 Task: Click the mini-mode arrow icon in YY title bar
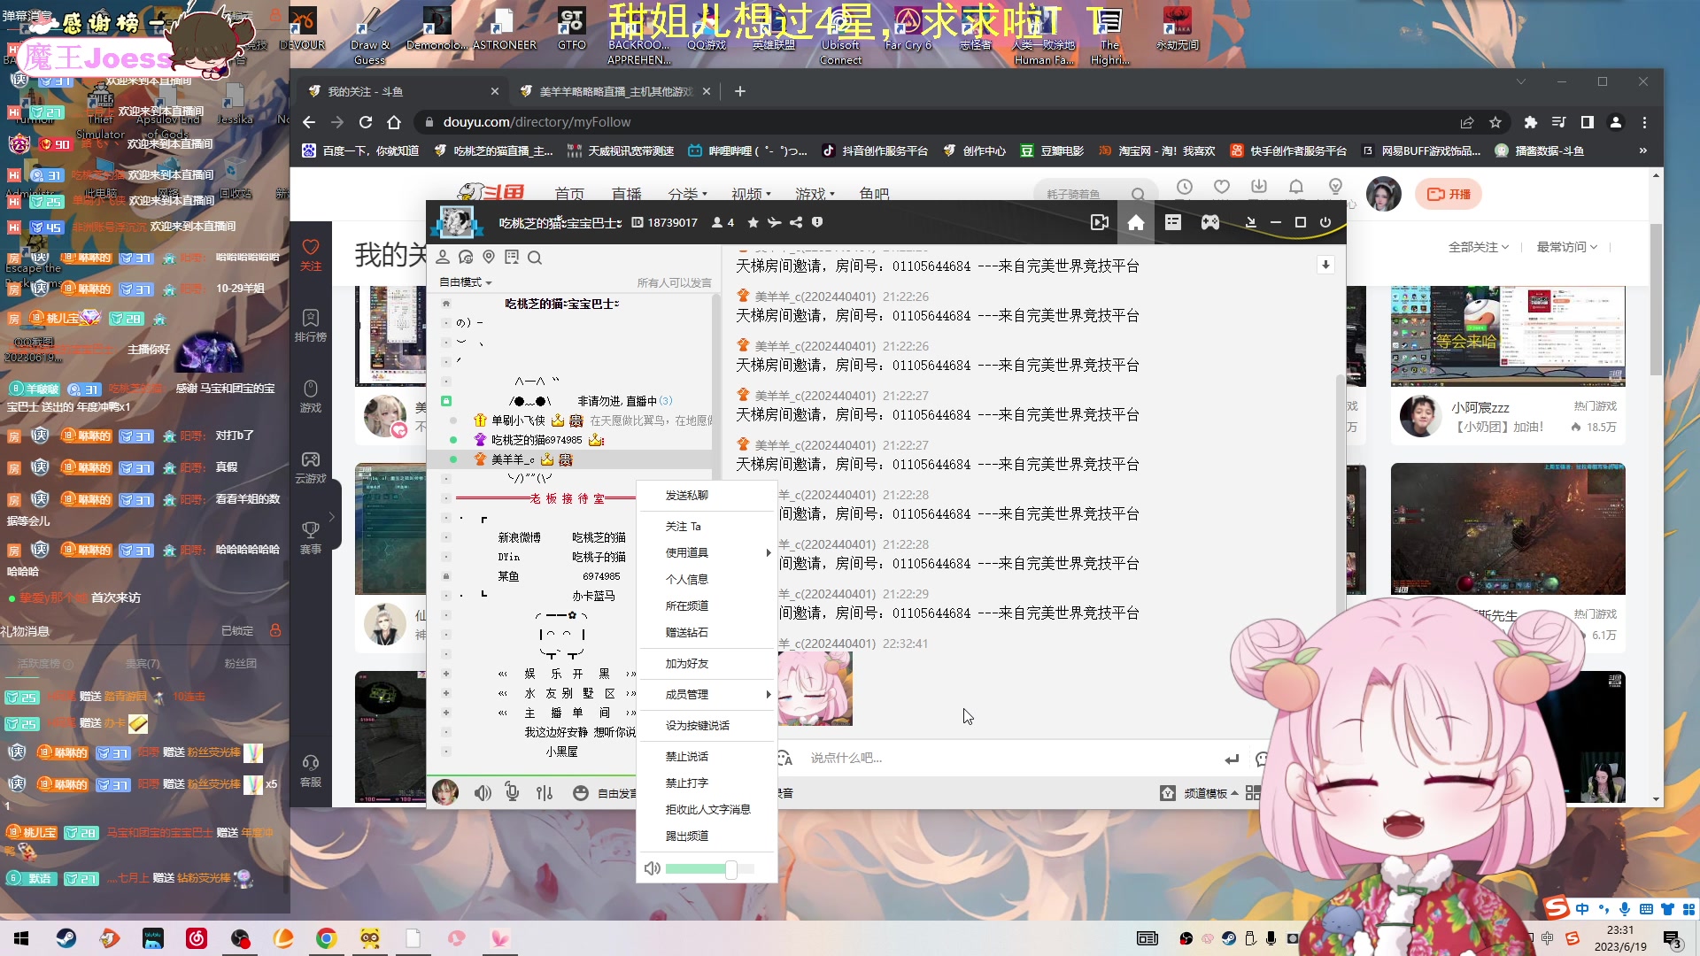pyautogui.click(x=1250, y=223)
